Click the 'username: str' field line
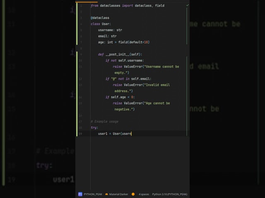Screen dimensions: 265x198 pyautogui.click(x=110, y=30)
